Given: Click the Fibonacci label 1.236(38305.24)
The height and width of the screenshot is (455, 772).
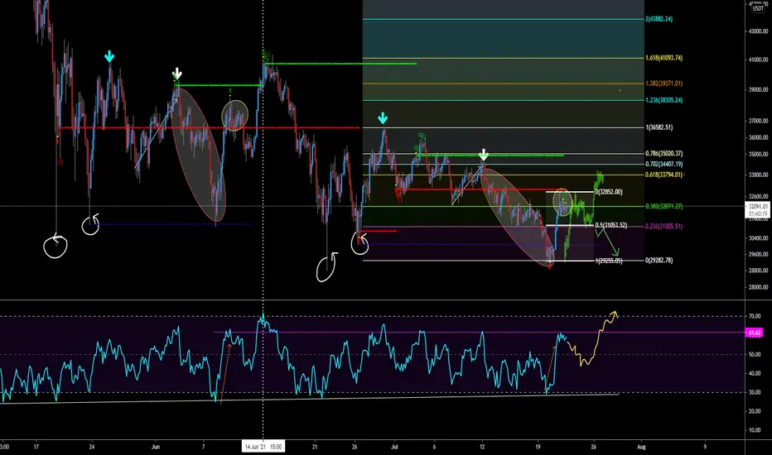Looking at the screenshot, I should [x=663, y=100].
